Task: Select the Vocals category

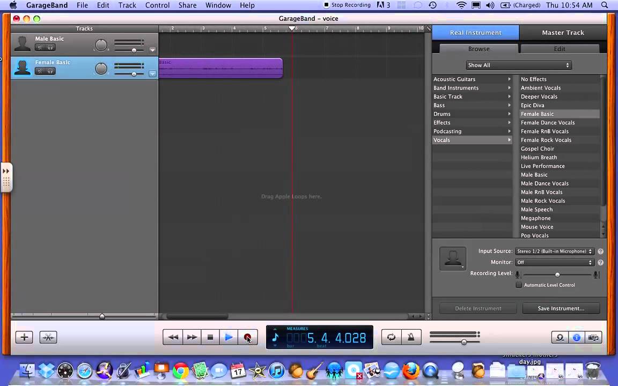Action: [x=472, y=140]
